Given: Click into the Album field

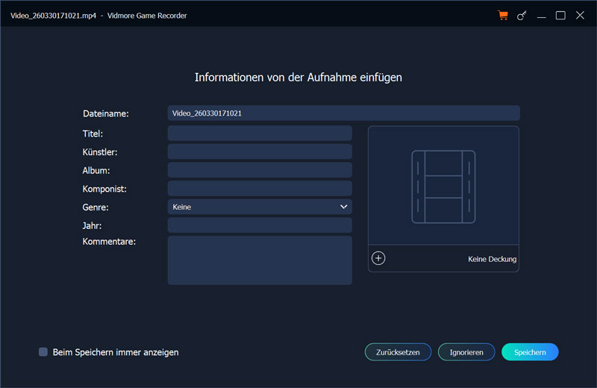Looking at the screenshot, I should (x=260, y=170).
